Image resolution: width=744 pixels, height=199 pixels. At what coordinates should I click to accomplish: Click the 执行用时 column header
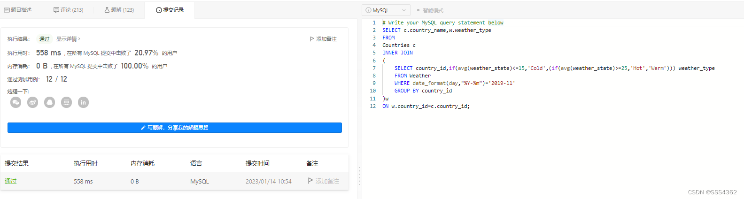tap(86, 163)
